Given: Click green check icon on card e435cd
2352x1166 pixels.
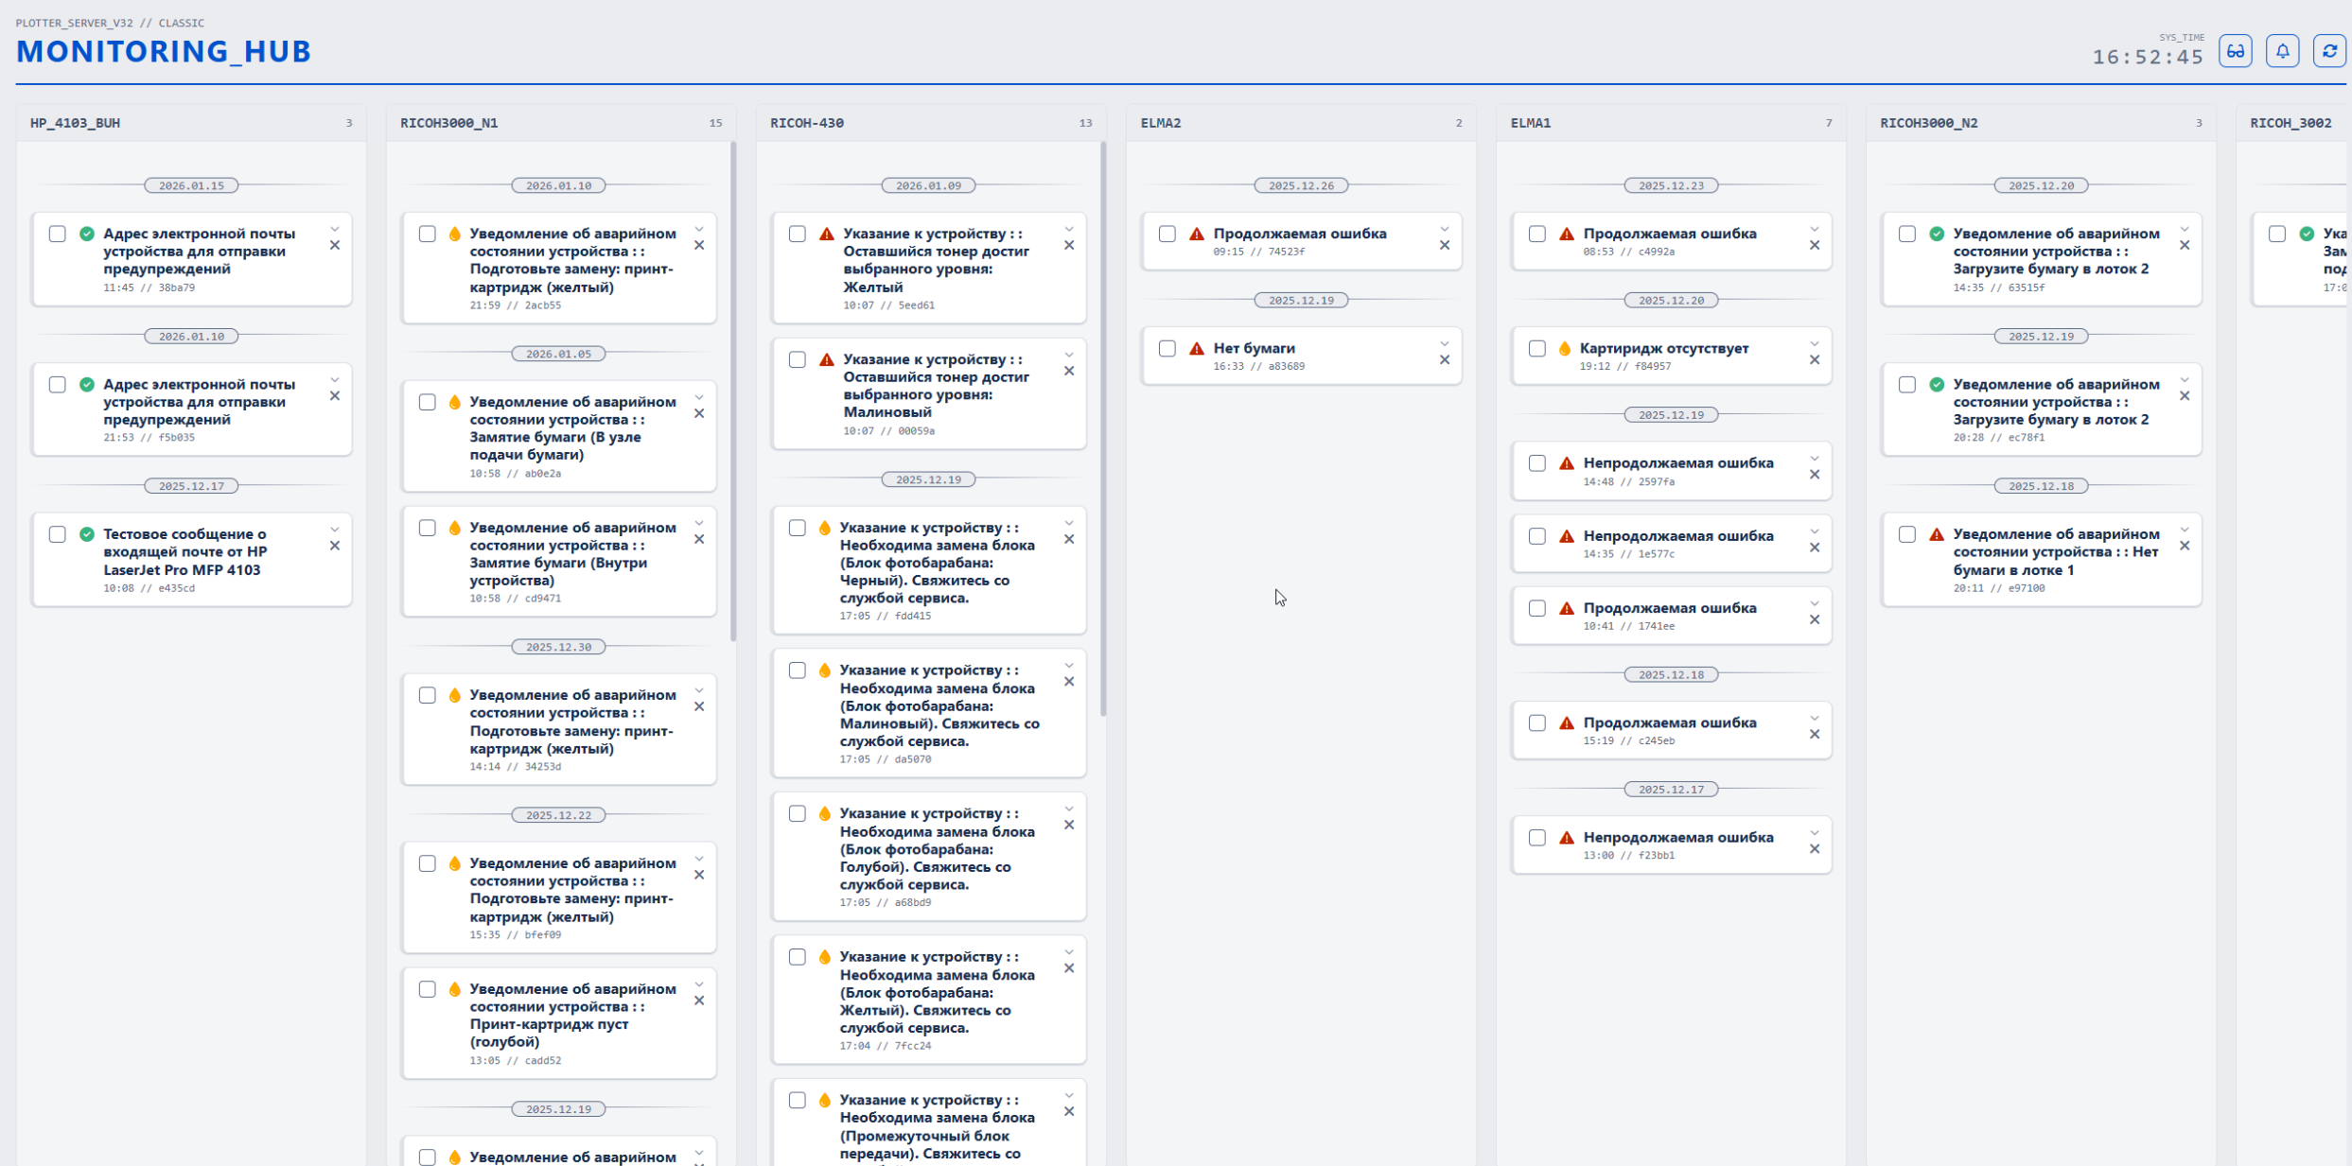Looking at the screenshot, I should point(87,534).
